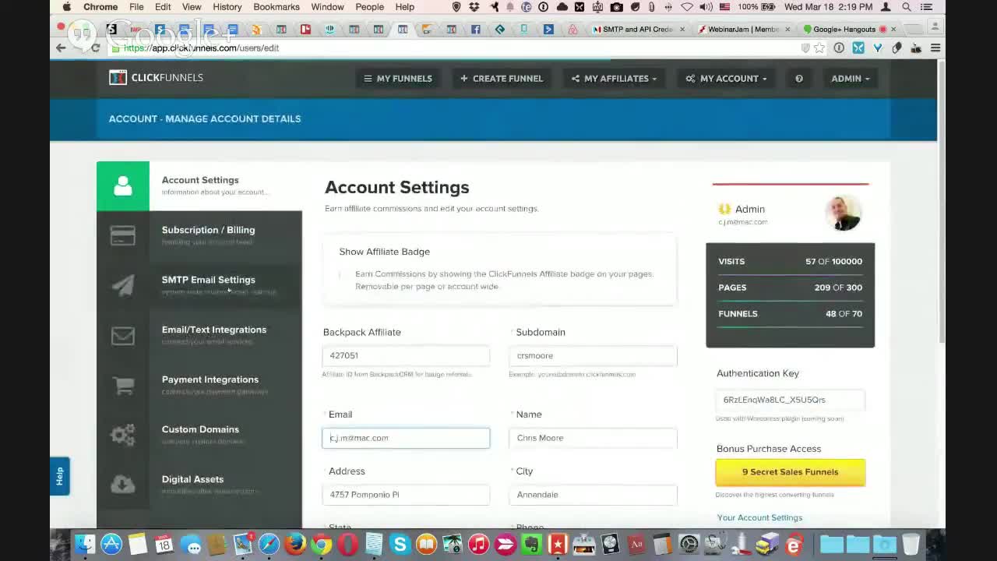
Task: Open Skype from the dock
Action: pyautogui.click(x=400, y=544)
